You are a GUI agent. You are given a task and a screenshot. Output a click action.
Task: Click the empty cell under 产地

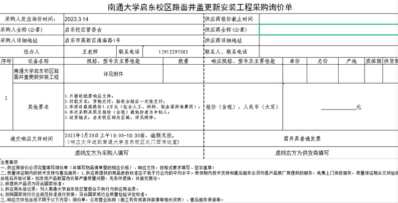(352, 74)
